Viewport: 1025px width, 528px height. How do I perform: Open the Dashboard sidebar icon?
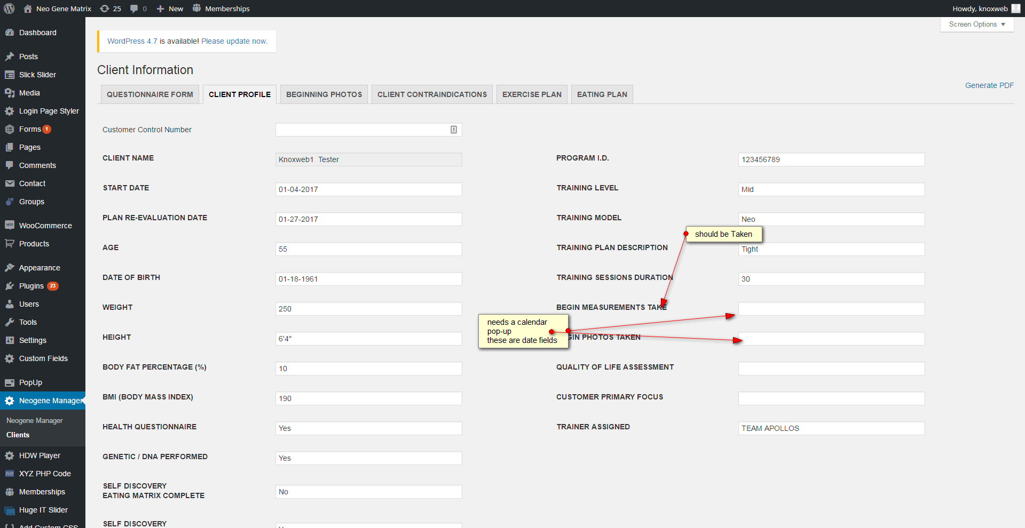tap(10, 33)
